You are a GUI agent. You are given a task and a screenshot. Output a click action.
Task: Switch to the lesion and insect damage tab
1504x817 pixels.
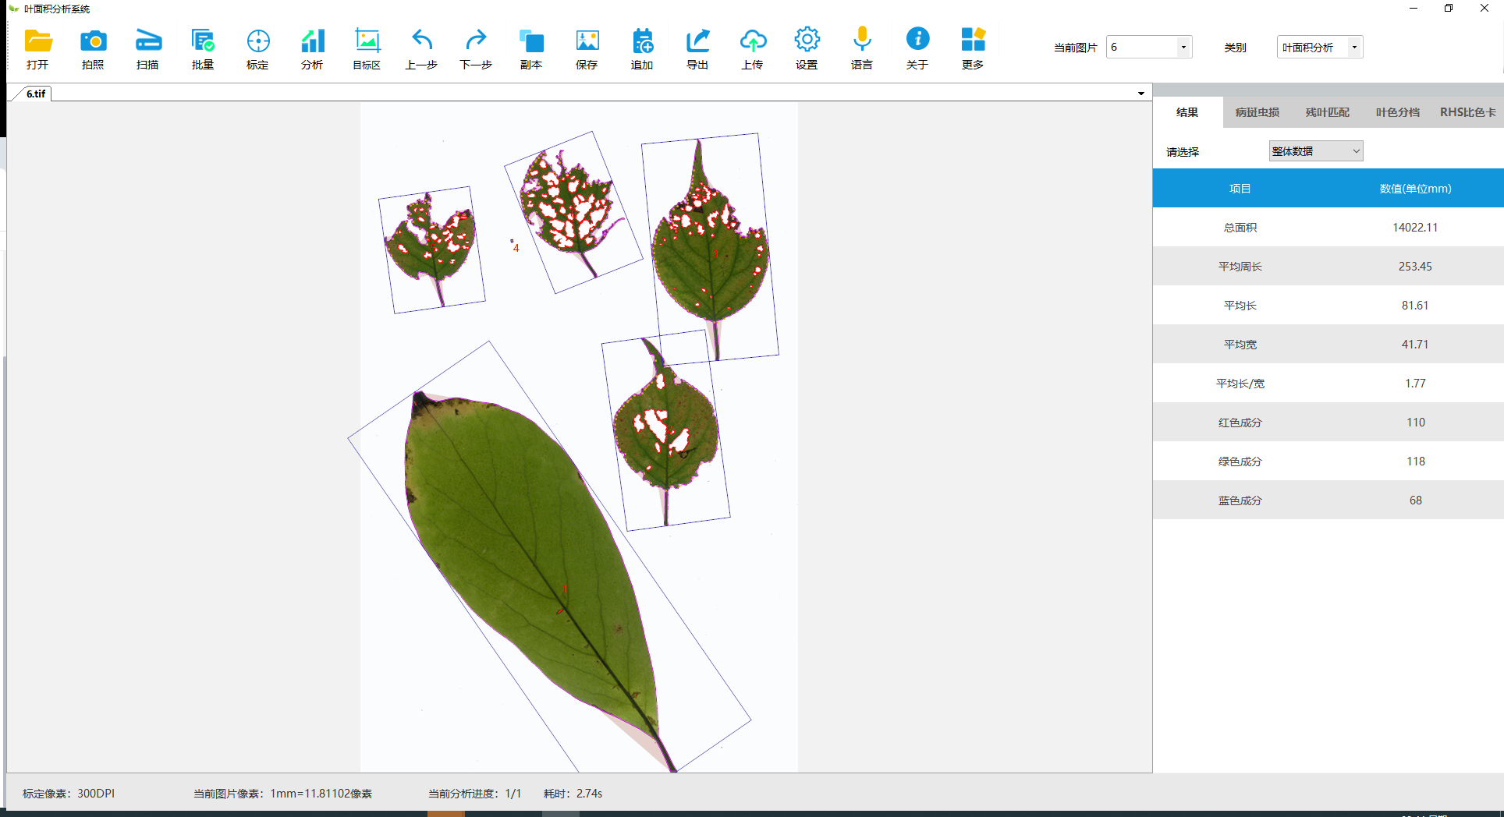click(1257, 112)
